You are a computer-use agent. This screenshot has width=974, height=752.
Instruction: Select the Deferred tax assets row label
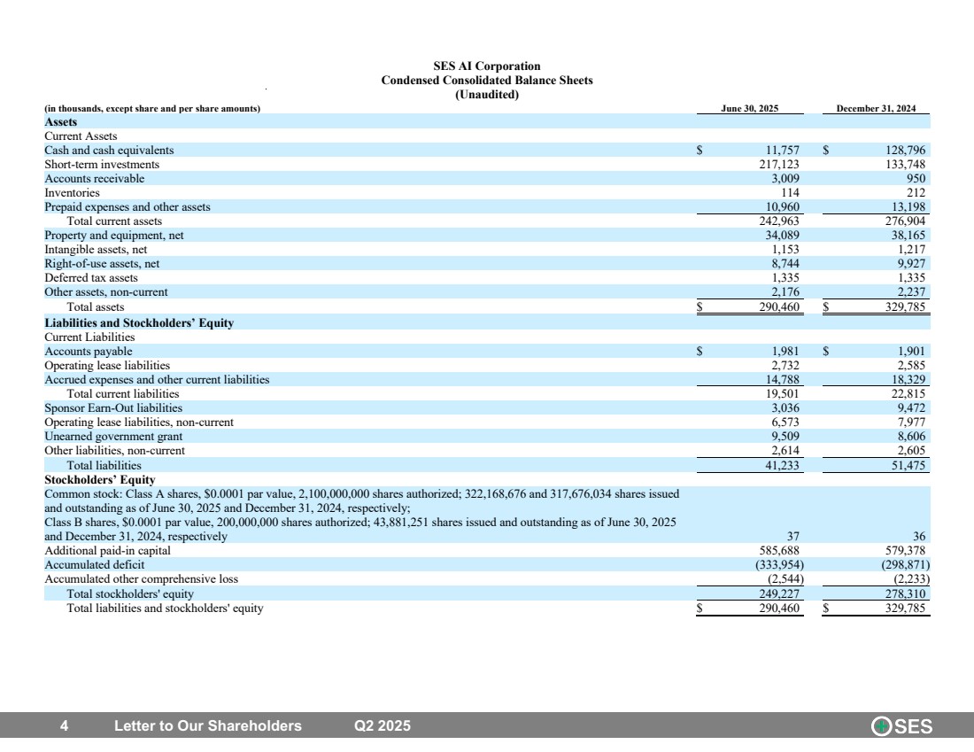(x=91, y=278)
